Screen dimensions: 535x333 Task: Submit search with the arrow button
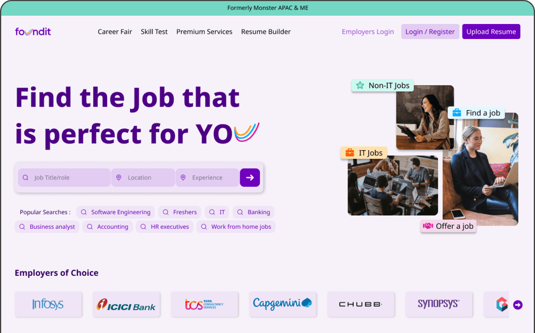250,177
